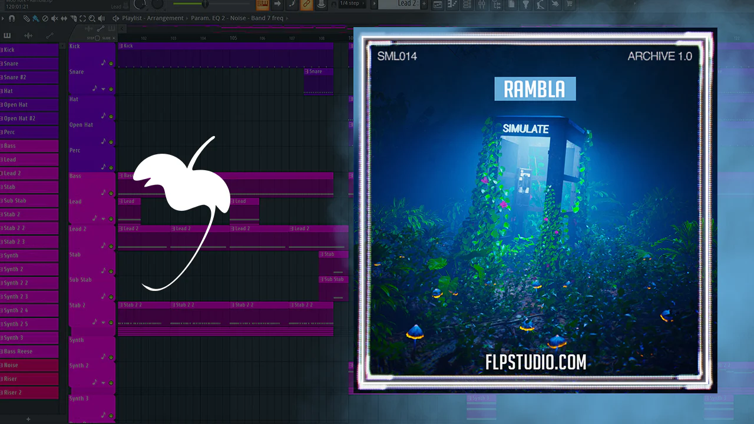This screenshot has width=754, height=424.
Task: Open the Playlist - Arrangement breadcrumb menu
Action: [153, 18]
